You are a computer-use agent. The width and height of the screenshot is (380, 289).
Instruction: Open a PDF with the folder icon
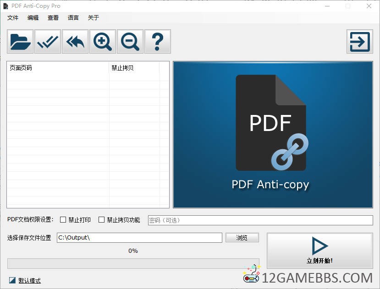20,41
